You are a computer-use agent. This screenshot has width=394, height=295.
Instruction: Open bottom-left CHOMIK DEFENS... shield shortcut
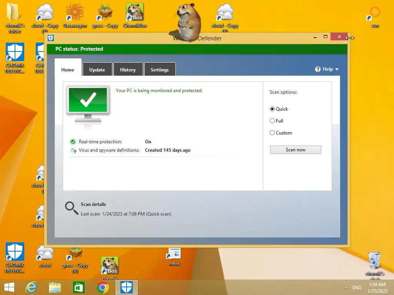pyautogui.click(x=15, y=257)
